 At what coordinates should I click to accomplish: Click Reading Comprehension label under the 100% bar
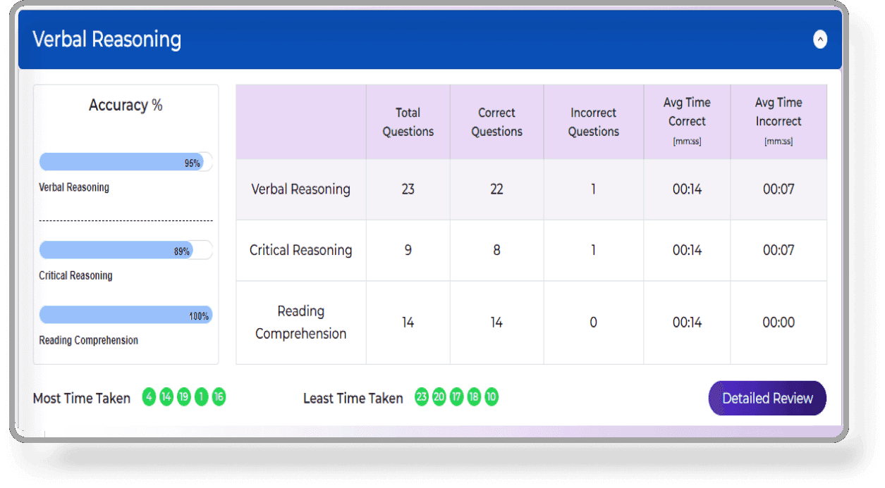click(89, 340)
